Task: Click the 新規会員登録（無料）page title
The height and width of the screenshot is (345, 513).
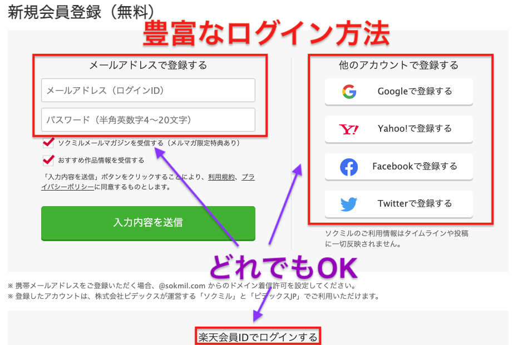Action: (81, 12)
